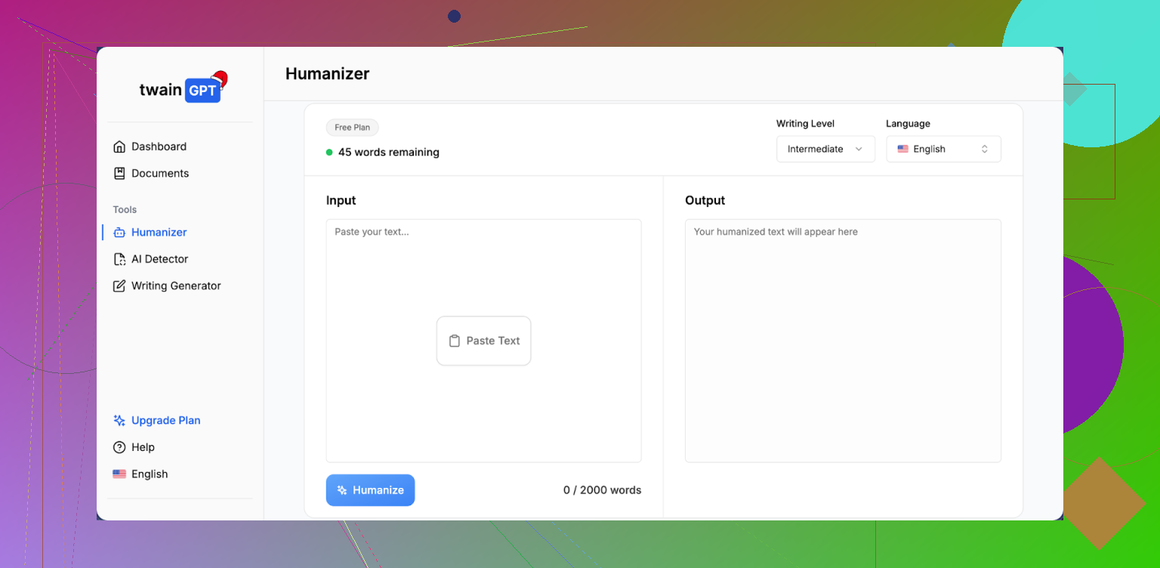Click the AI Detector file icon
Image resolution: width=1160 pixels, height=568 pixels.
click(x=119, y=259)
